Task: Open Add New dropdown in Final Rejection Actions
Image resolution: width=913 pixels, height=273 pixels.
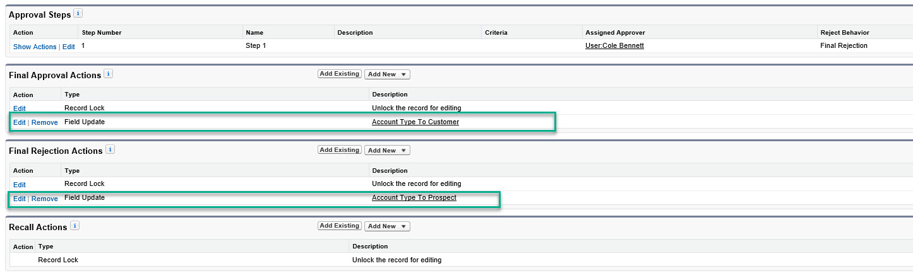Action: click(387, 150)
